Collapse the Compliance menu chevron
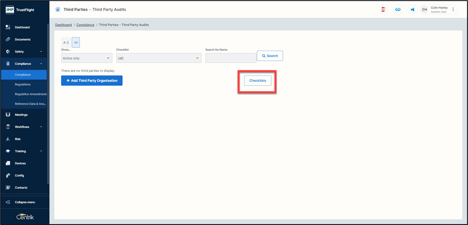Viewport: 468px width, 225px height. pyautogui.click(x=41, y=64)
